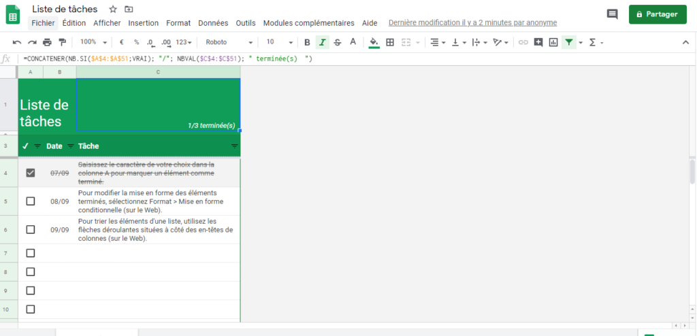This screenshot has height=336, width=697.
Task: Open text wrapping dropdown
Action: (x=479, y=42)
